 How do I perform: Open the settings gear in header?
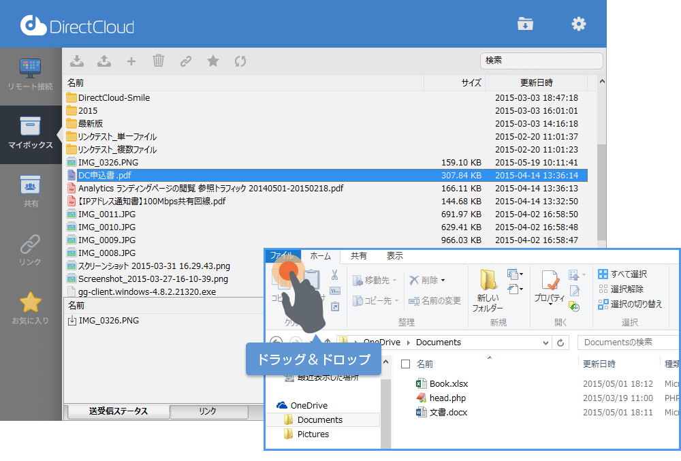point(578,24)
